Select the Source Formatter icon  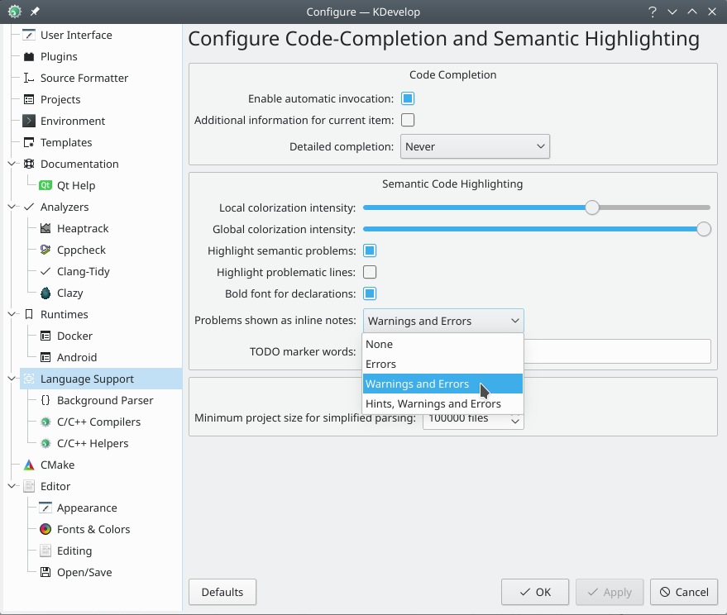pyautogui.click(x=29, y=78)
